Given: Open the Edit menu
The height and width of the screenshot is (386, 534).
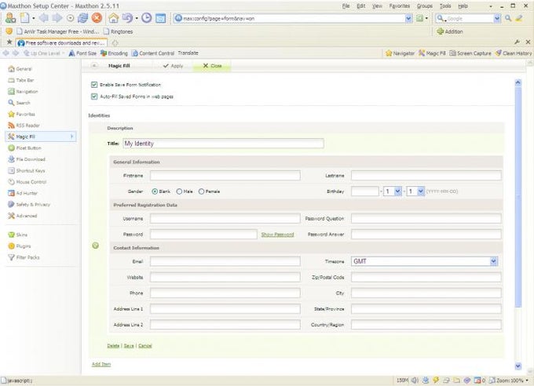Looking at the screenshot, I should click(361, 5).
